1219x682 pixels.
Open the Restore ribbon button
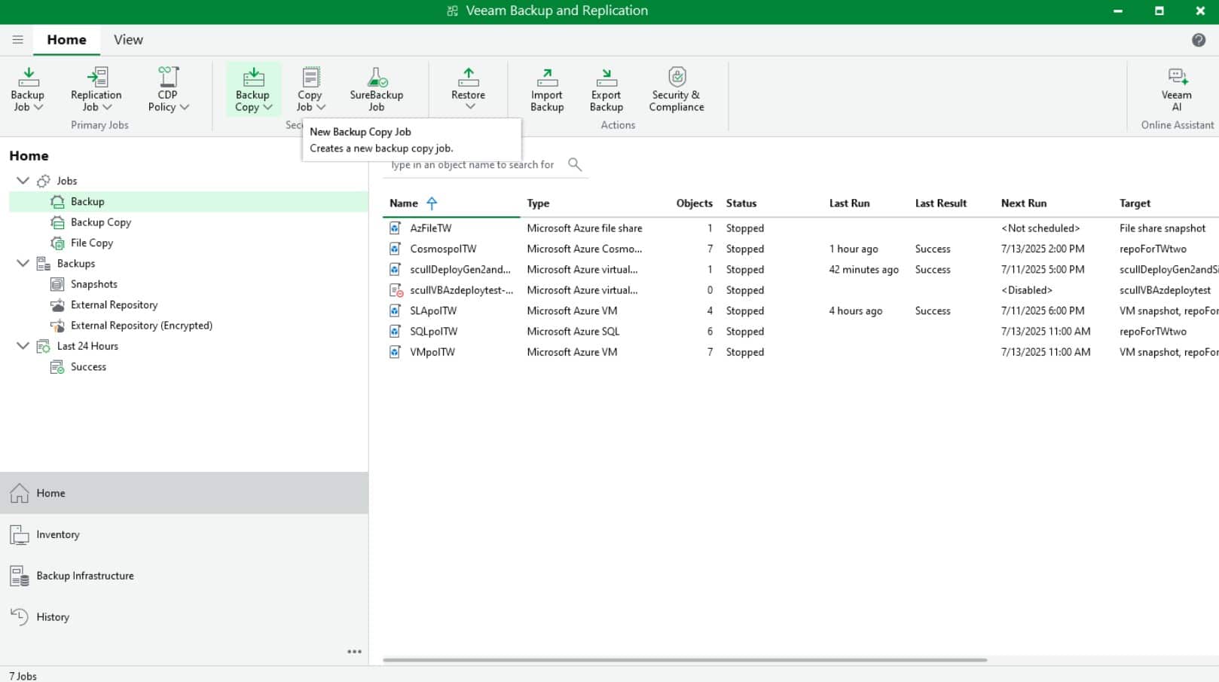click(468, 89)
